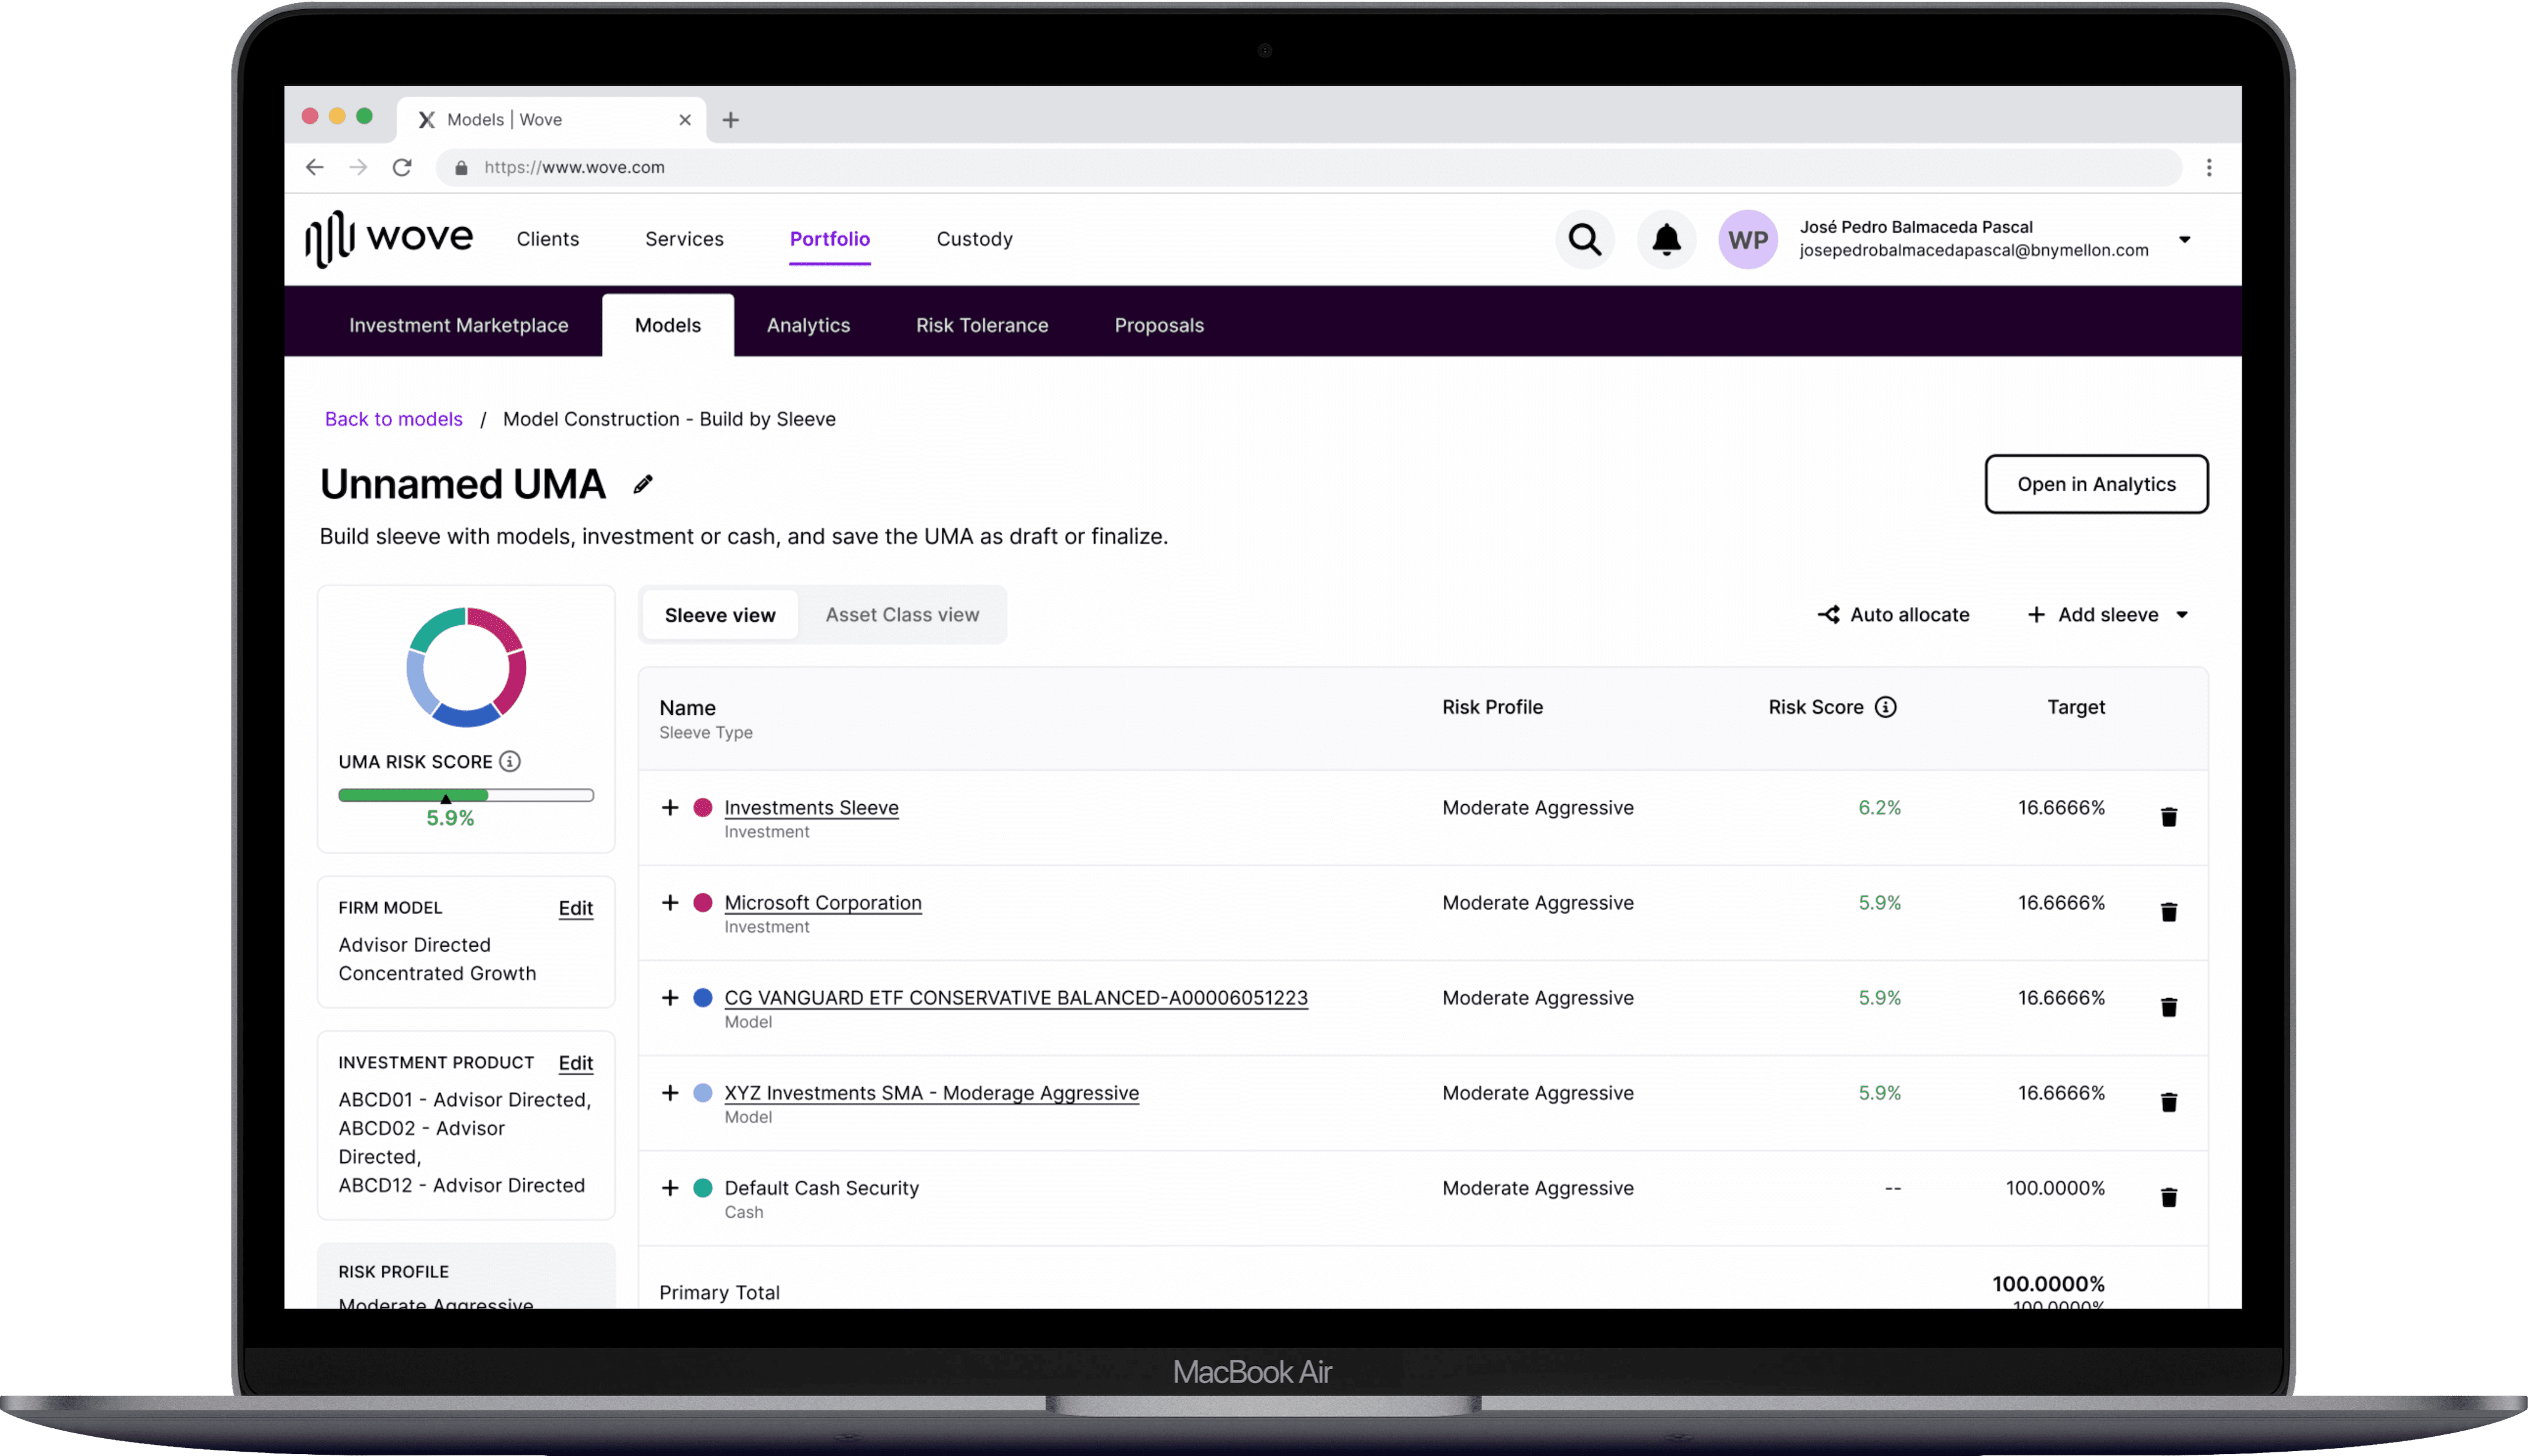This screenshot has width=2528, height=1456.
Task: Click the UMA Risk Score info icon
Action: (510, 762)
